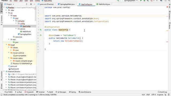This screenshot has width=171, height=96.
Task: Click the red error indicator atop the editor
Action: [x=167, y=7]
